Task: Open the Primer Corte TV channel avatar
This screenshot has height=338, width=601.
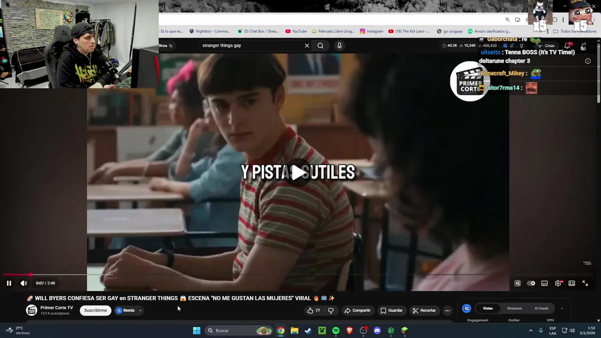Action: point(31,310)
